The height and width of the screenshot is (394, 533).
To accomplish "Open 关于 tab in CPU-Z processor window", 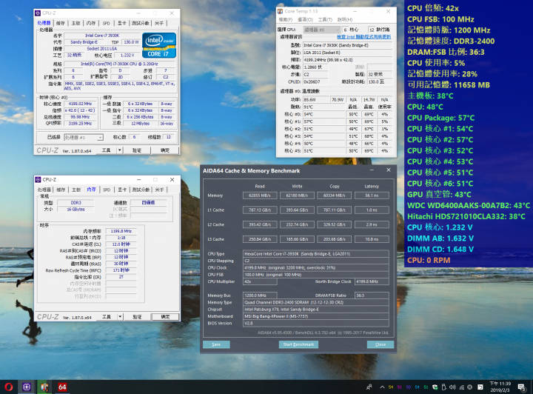I will point(159,23).
